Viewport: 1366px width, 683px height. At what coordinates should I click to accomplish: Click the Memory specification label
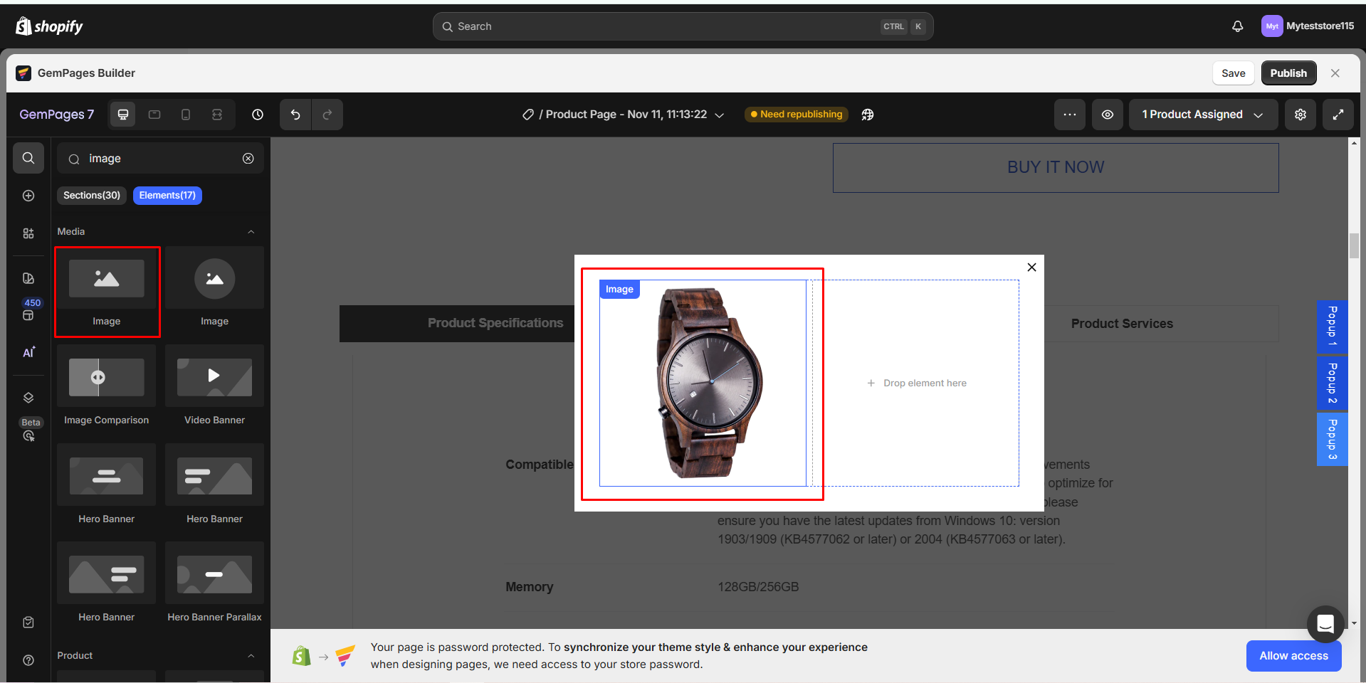[529, 587]
